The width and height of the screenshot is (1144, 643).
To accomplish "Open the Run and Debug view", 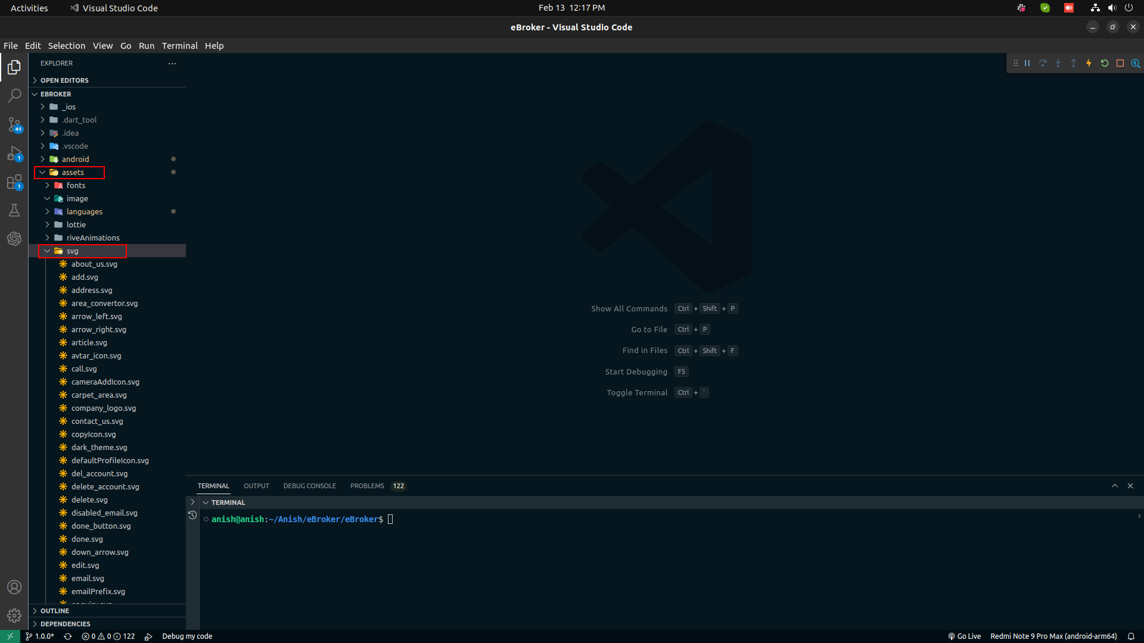I will tap(14, 154).
